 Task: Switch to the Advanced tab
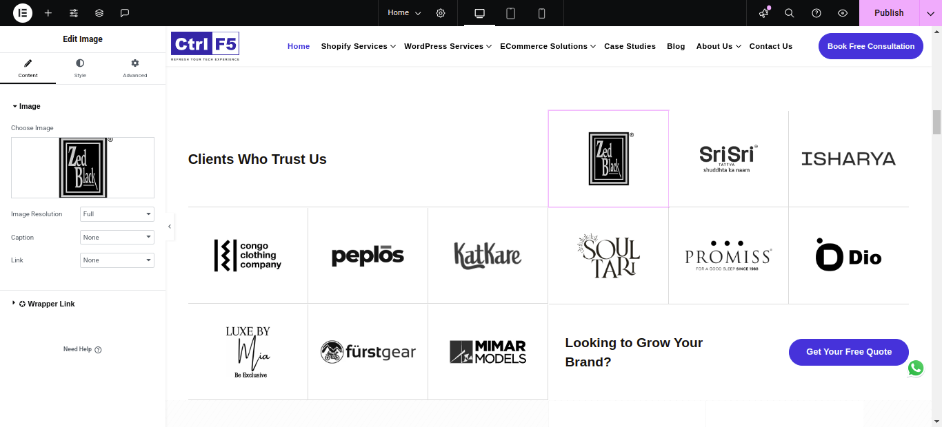coord(135,68)
